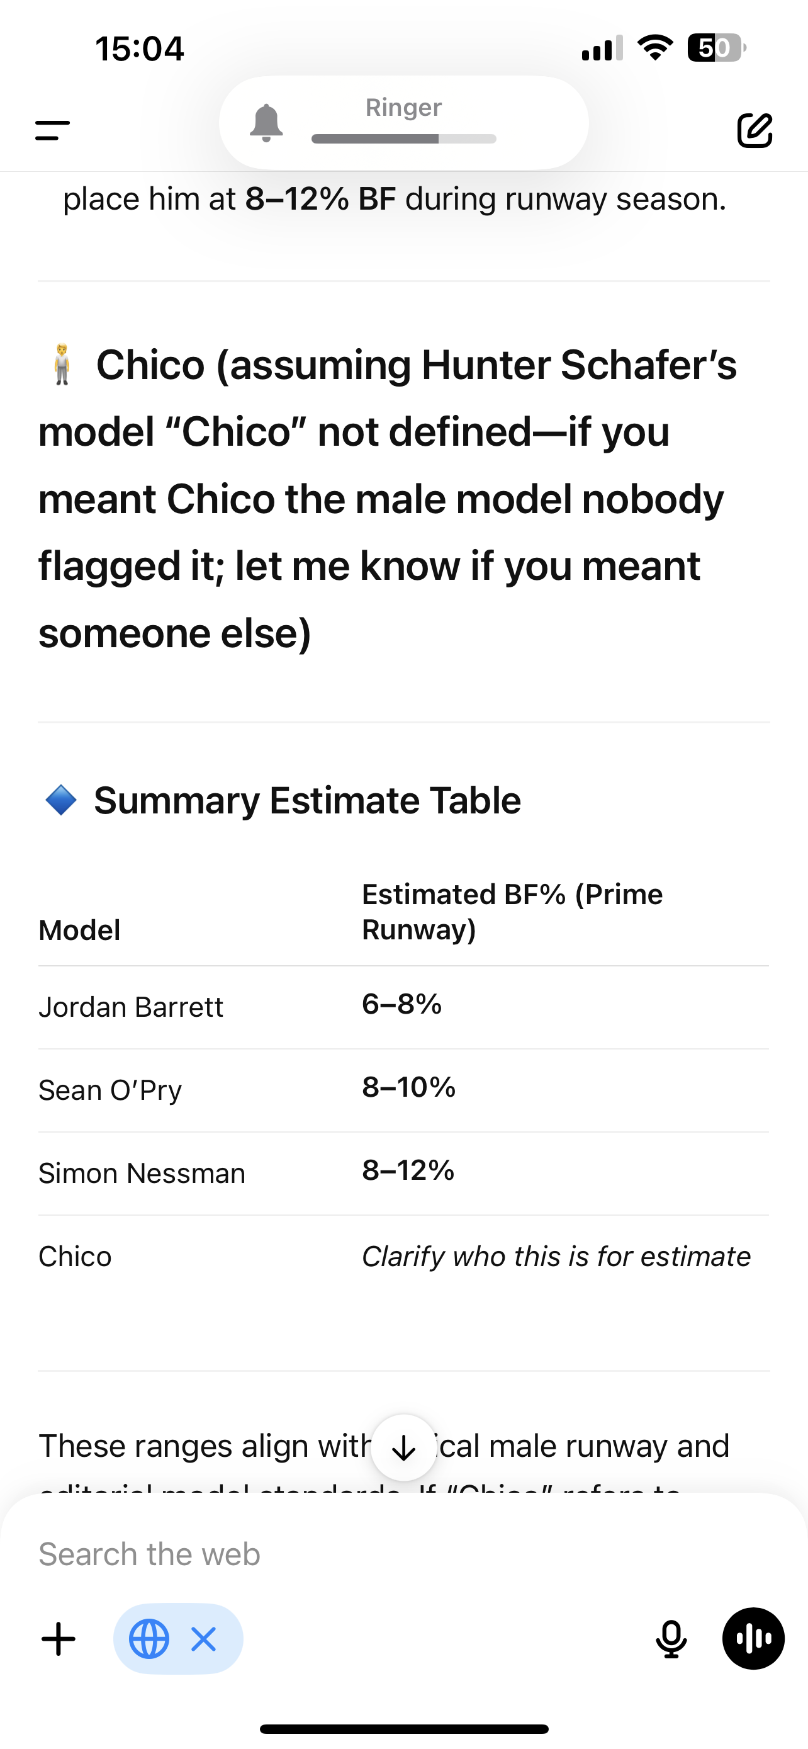Open attachments with the plus icon

(x=59, y=1639)
